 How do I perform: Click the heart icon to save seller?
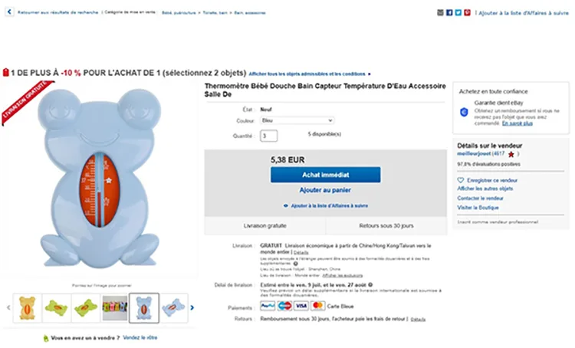(461, 180)
